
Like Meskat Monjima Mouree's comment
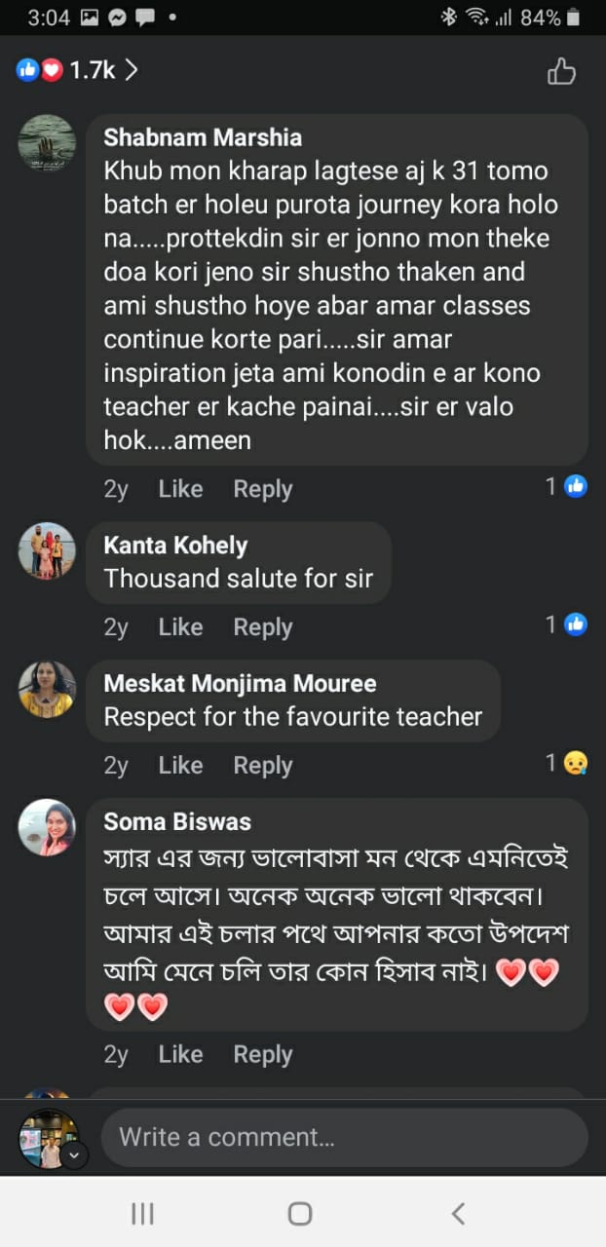tap(180, 766)
